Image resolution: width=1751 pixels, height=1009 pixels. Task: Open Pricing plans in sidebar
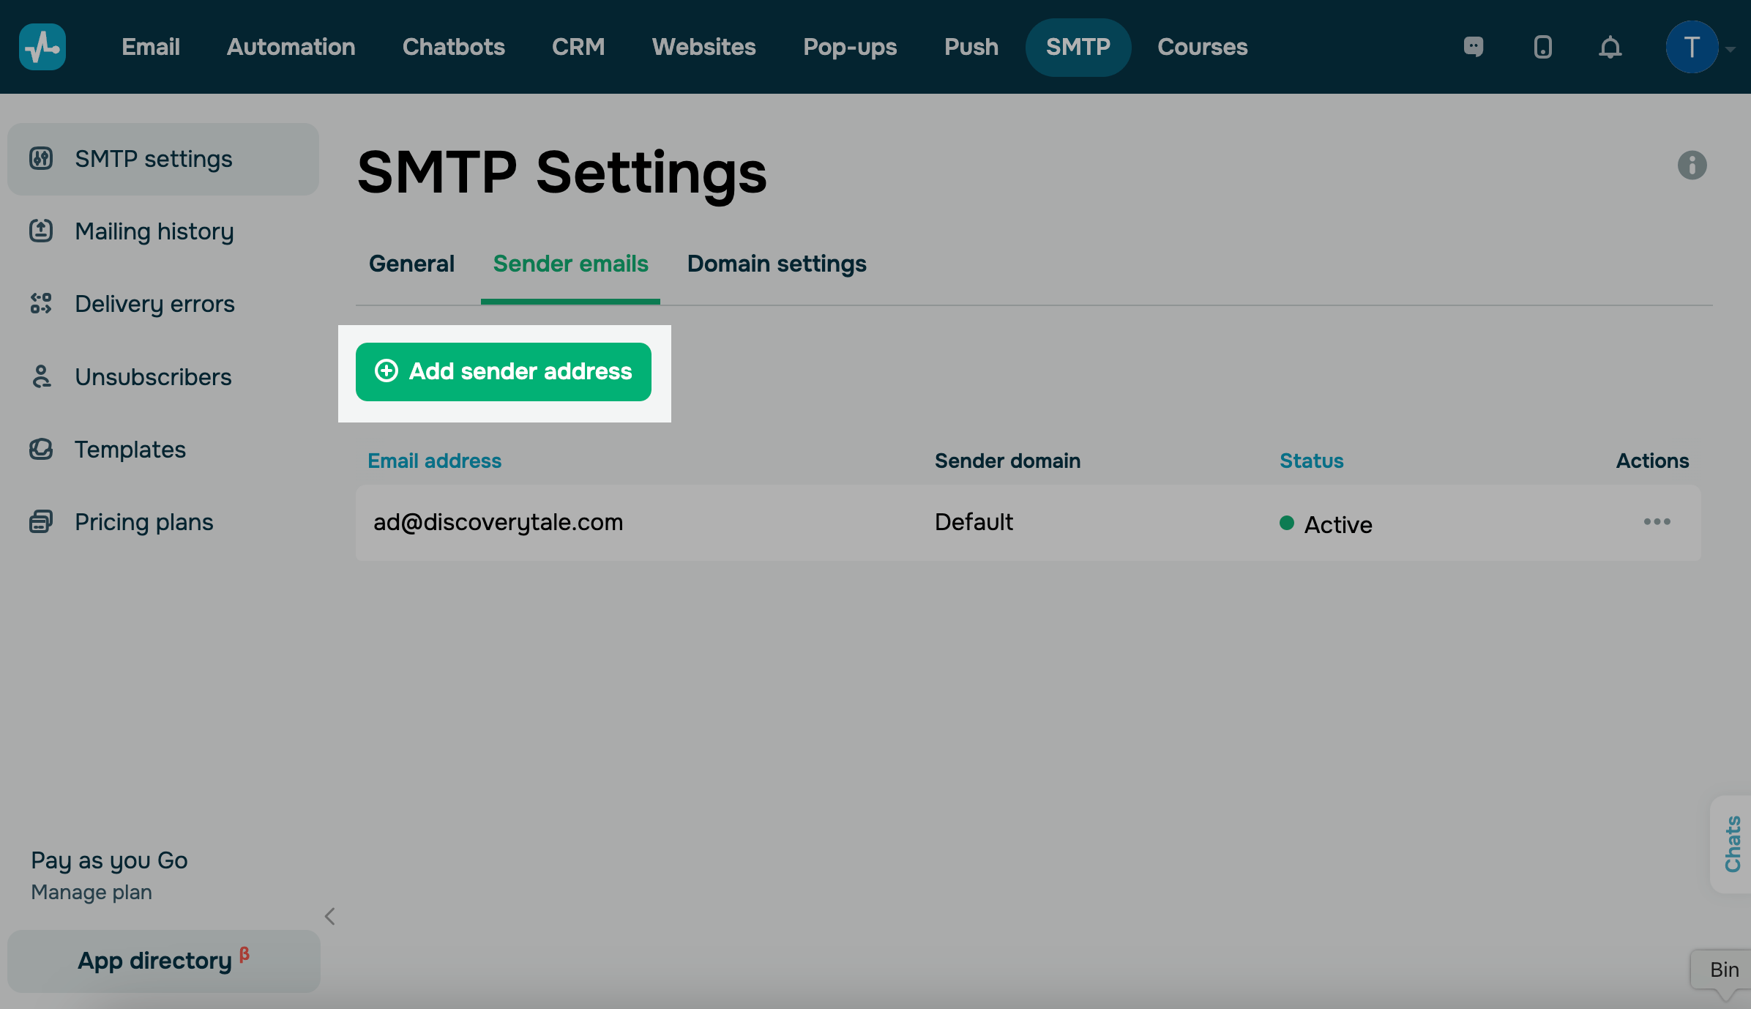[144, 522]
